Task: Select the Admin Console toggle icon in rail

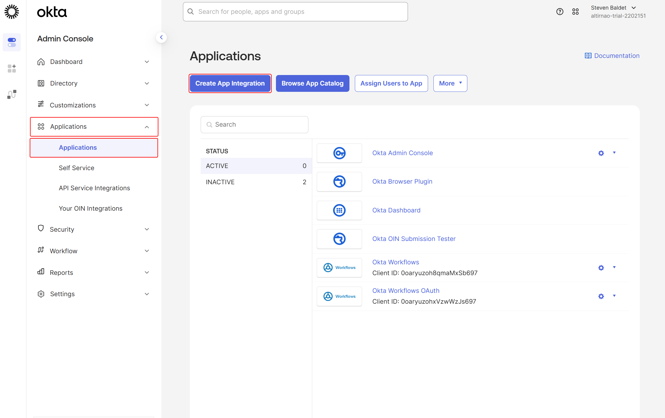Action: pyautogui.click(x=12, y=42)
